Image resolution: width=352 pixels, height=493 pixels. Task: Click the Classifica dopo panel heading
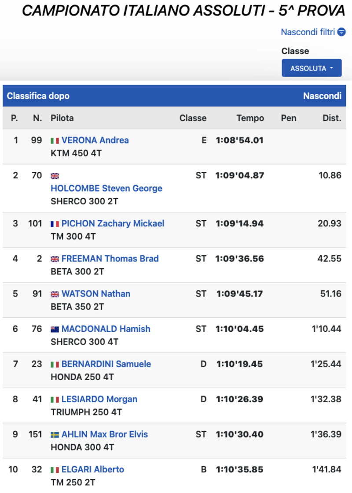coord(38,96)
